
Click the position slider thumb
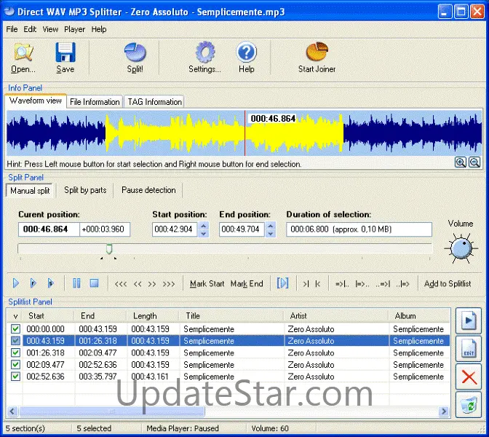point(109,249)
